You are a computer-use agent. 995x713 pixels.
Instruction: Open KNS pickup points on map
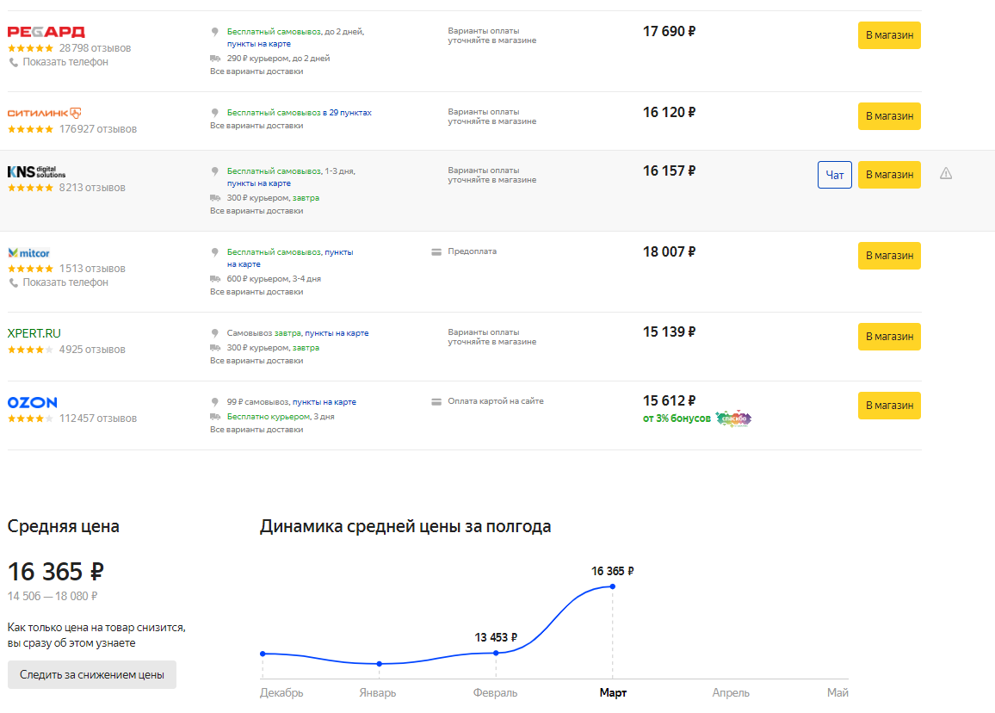tap(259, 183)
